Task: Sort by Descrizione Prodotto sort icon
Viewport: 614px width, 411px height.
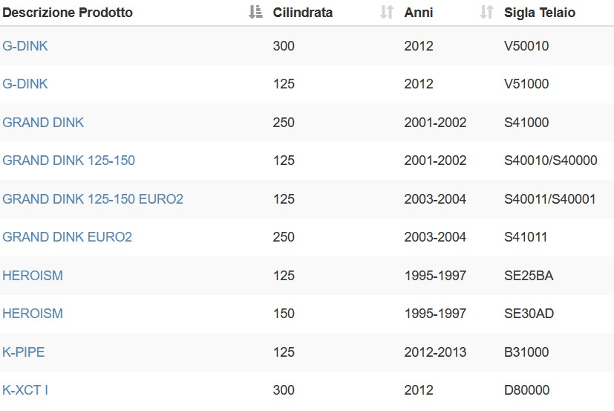Action: click(x=255, y=12)
